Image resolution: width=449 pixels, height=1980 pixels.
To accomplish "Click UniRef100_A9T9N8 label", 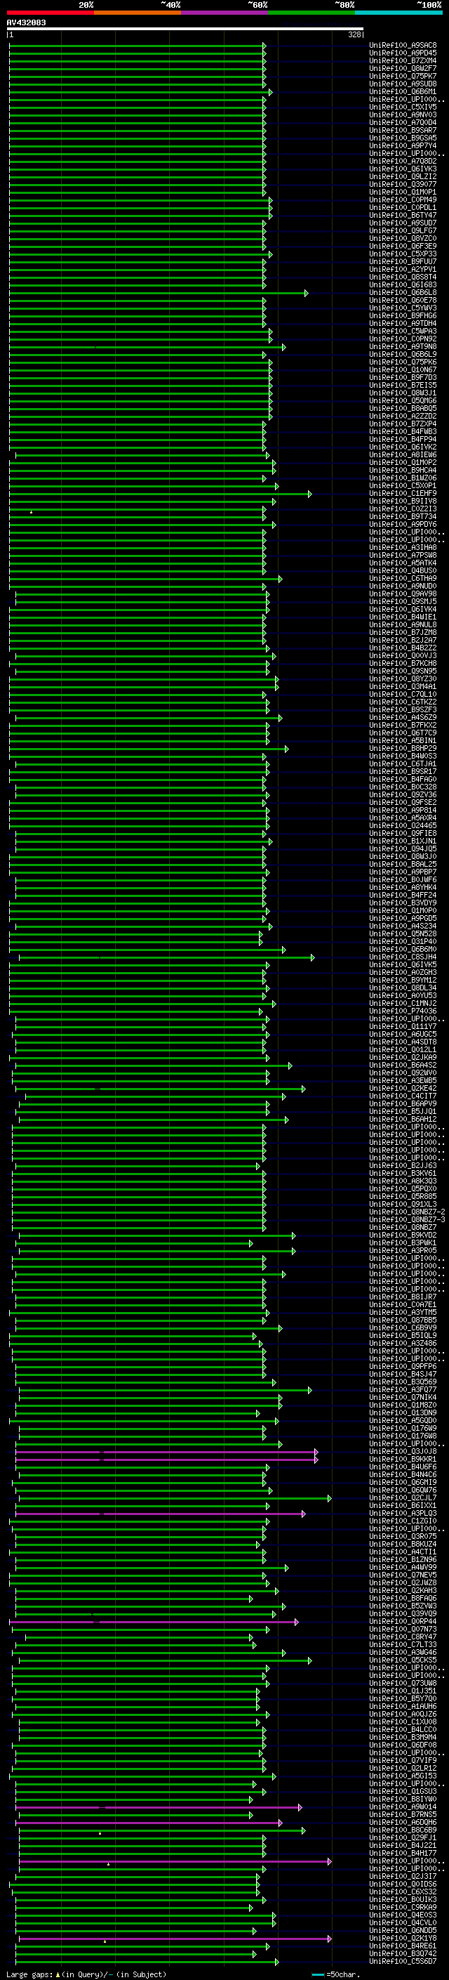I will (403, 348).
